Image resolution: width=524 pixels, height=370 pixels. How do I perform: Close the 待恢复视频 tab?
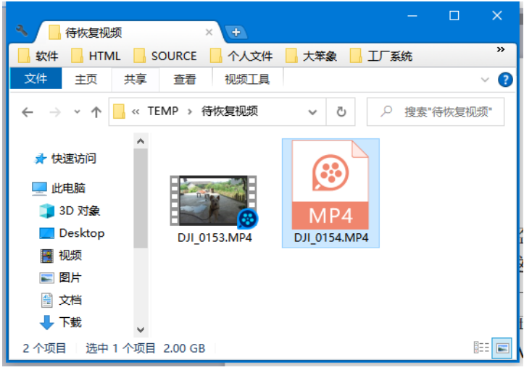coord(209,32)
